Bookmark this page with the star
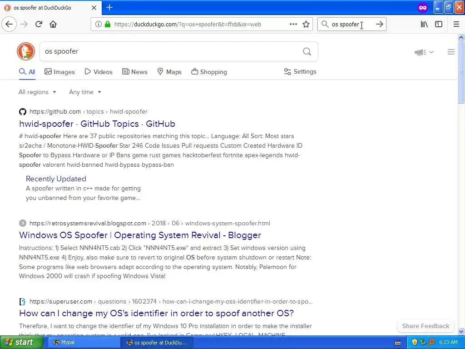The width and height of the screenshot is (465, 349). [306, 24]
